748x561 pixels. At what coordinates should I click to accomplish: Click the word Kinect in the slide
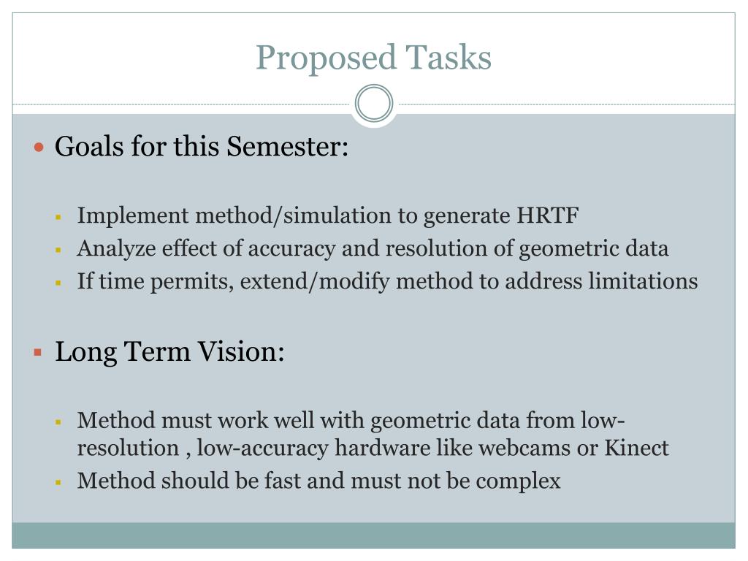coord(636,448)
